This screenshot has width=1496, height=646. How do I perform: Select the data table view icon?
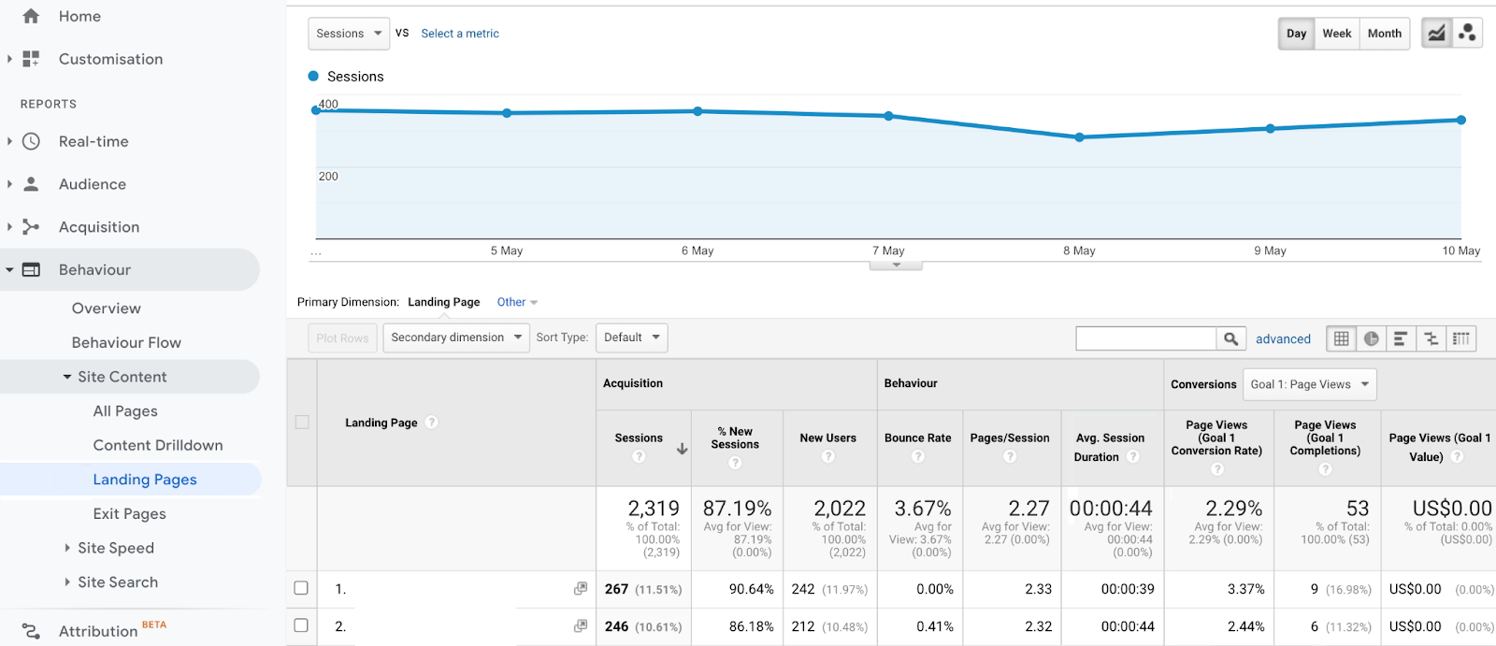click(x=1342, y=338)
